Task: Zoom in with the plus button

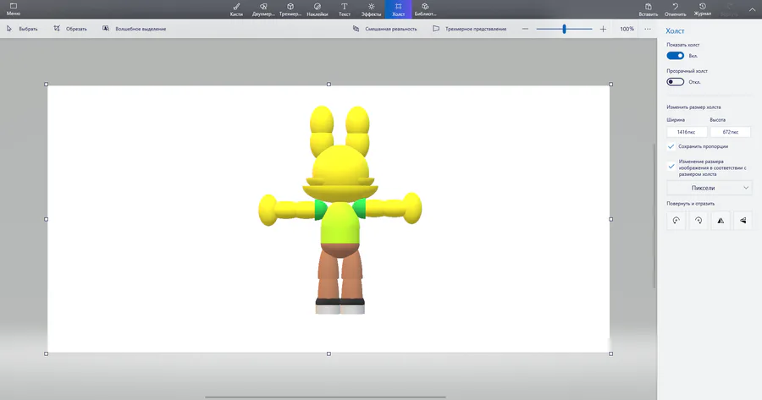Action: pyautogui.click(x=603, y=29)
